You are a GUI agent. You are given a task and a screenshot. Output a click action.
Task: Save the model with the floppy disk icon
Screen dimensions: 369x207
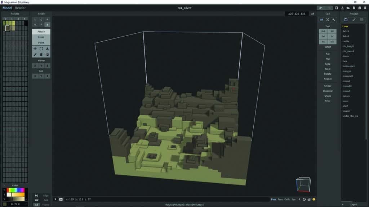(337, 8)
